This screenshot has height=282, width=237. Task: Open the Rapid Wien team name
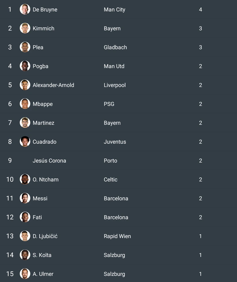[117, 236]
